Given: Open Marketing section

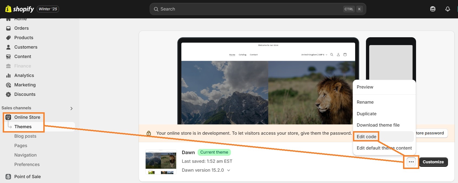Looking at the screenshot, I should 25,85.
